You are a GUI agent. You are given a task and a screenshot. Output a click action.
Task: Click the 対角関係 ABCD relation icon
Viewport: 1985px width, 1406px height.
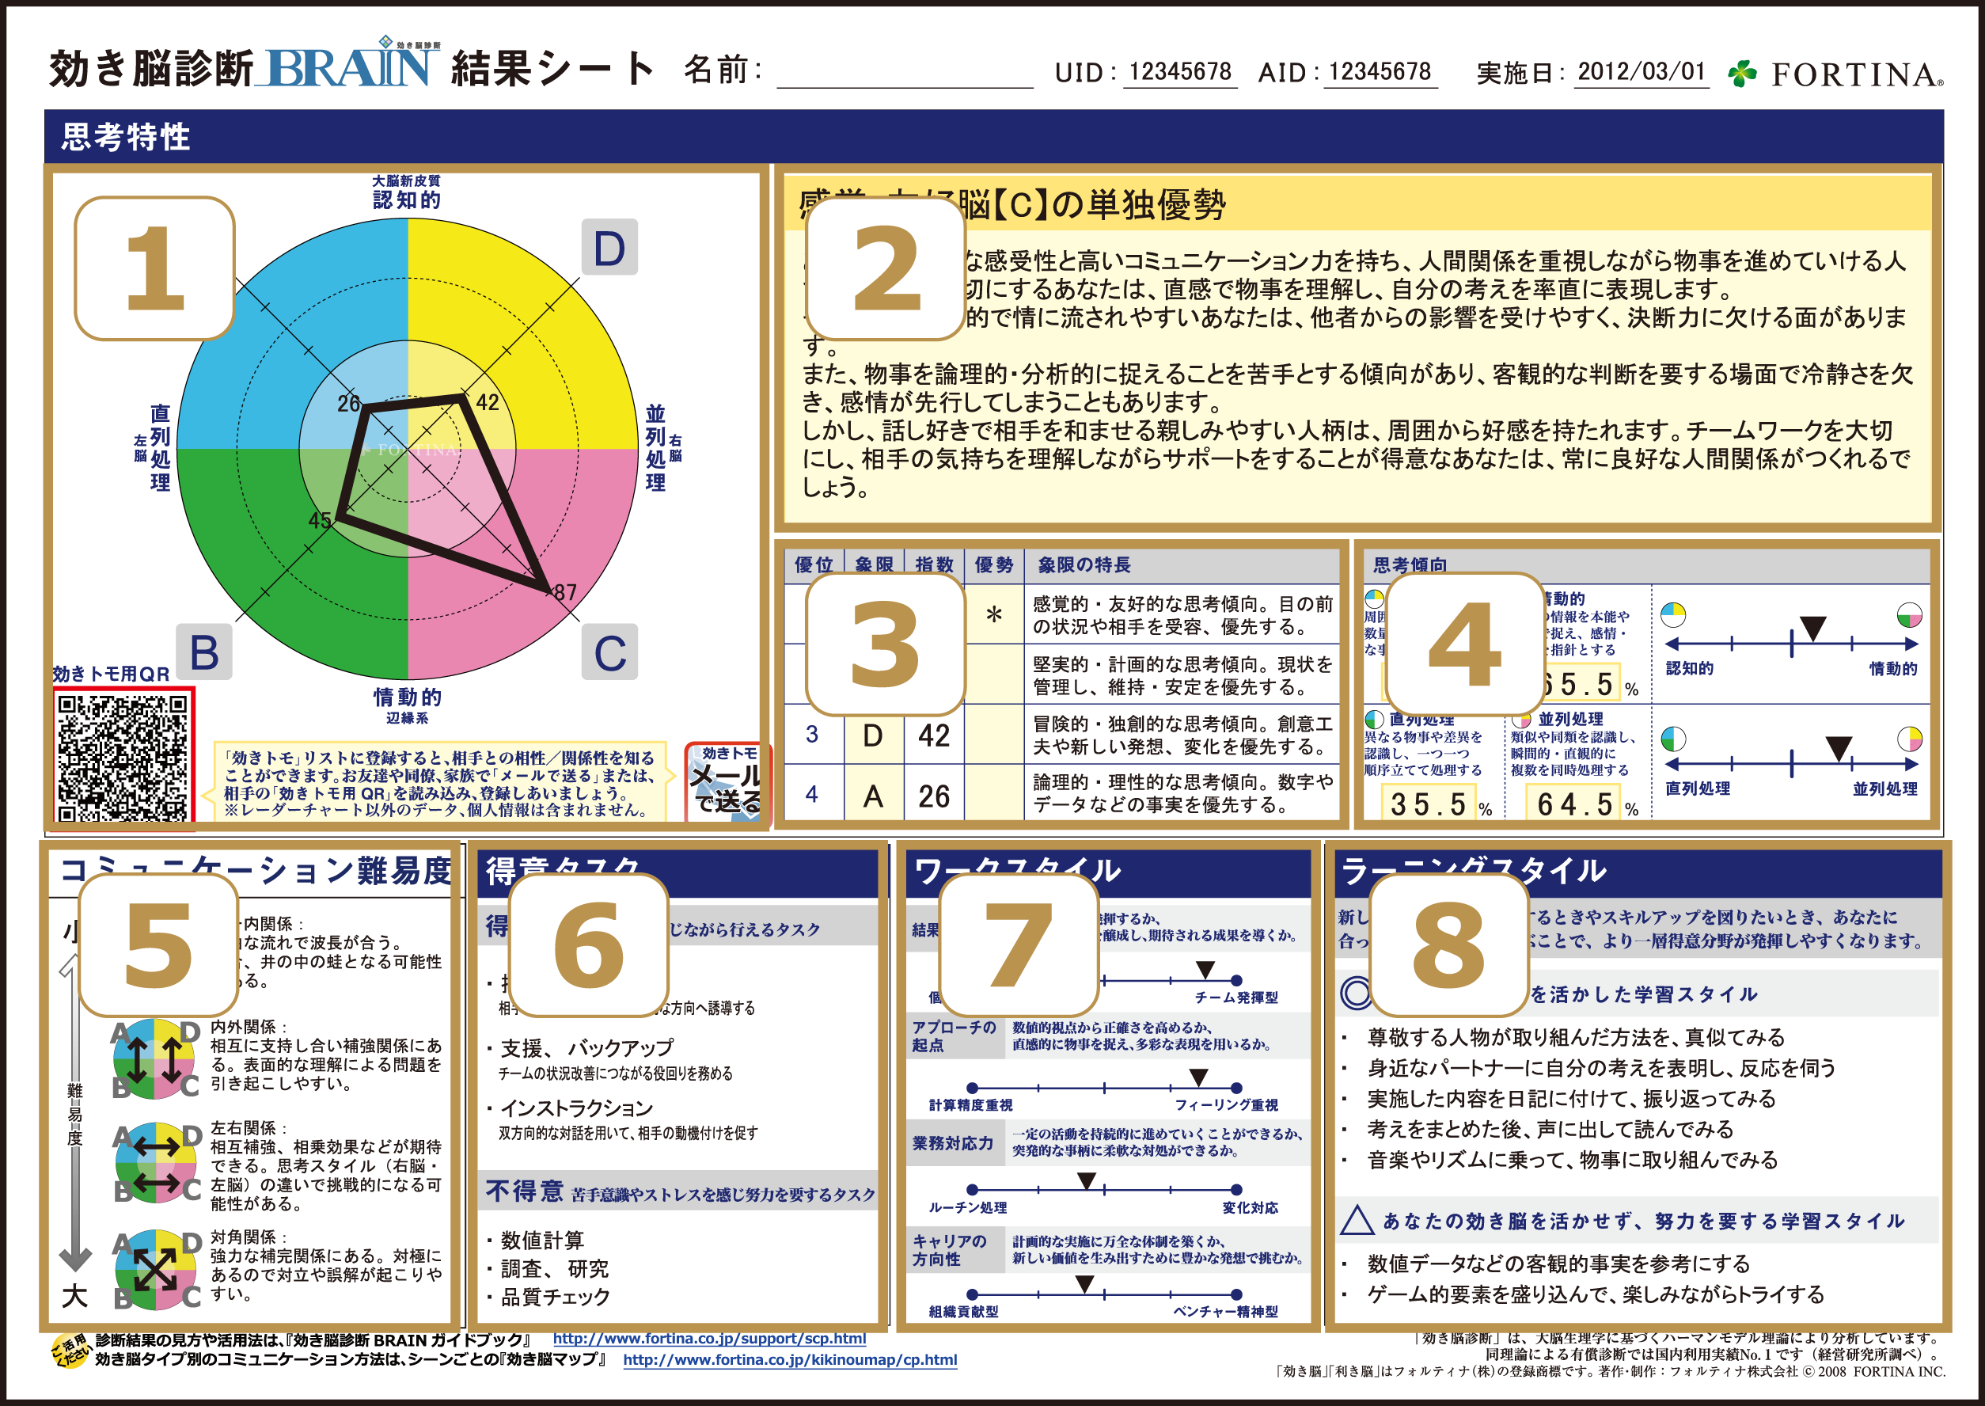click(x=157, y=1270)
